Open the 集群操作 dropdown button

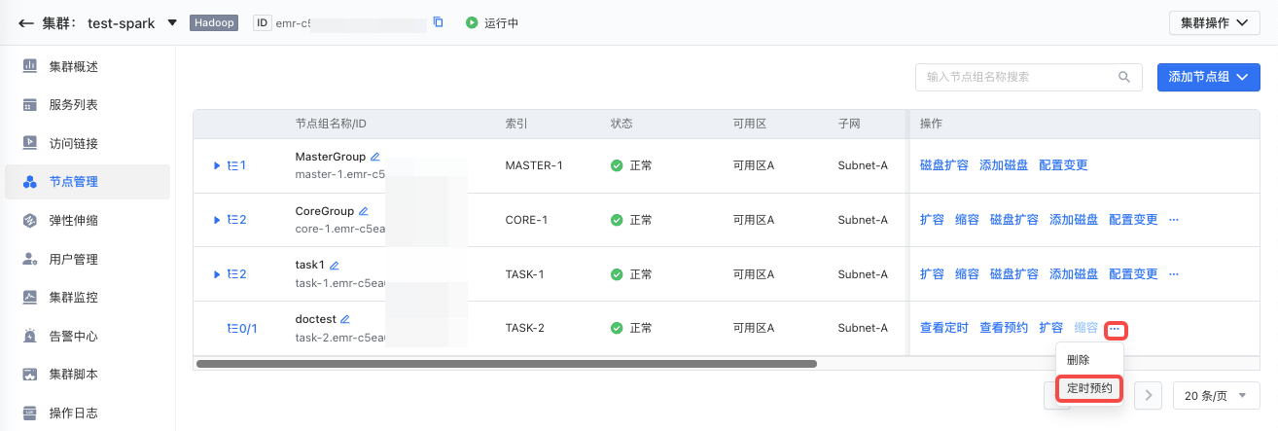point(1215,23)
